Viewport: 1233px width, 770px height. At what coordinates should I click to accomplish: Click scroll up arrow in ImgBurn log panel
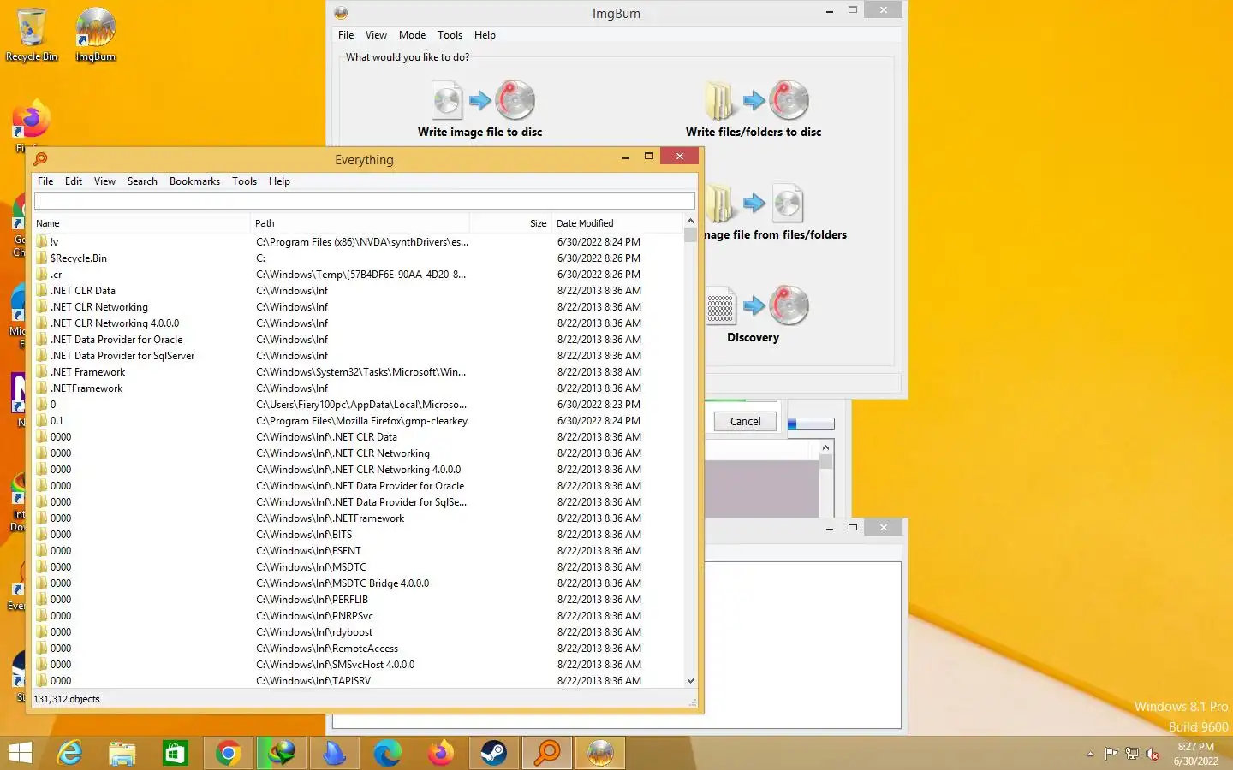(825, 447)
